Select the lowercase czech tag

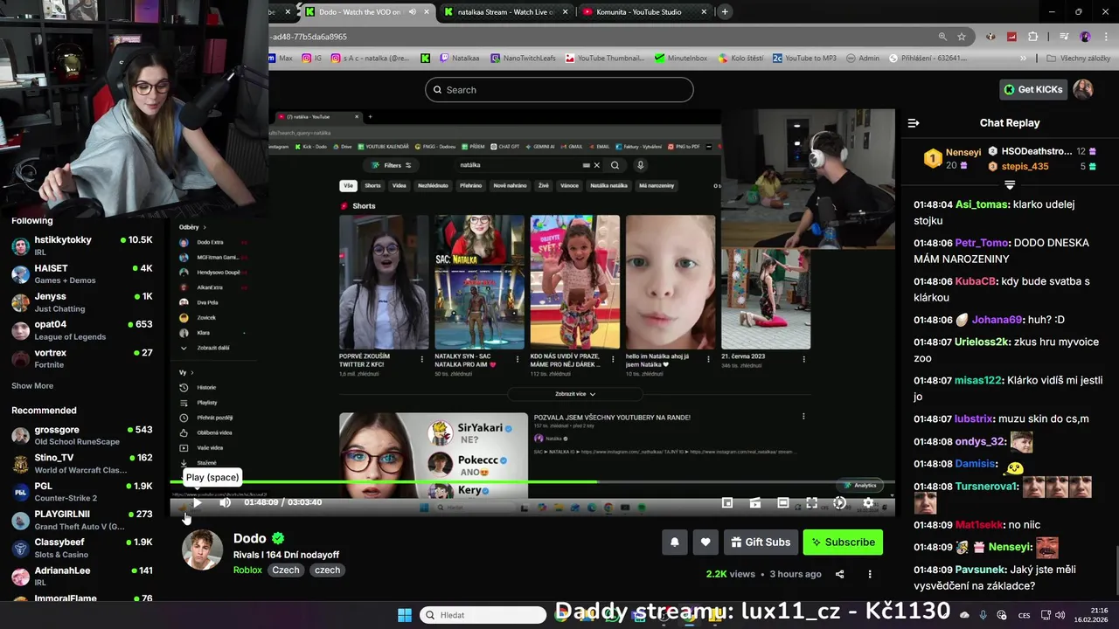pyautogui.click(x=328, y=570)
